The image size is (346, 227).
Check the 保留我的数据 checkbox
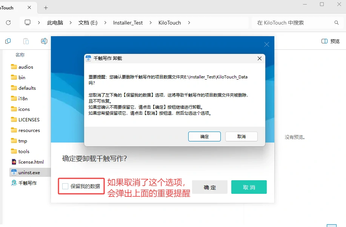point(65,186)
